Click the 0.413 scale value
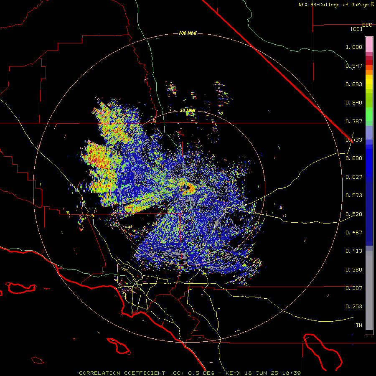376x376 pixels. tap(354, 251)
